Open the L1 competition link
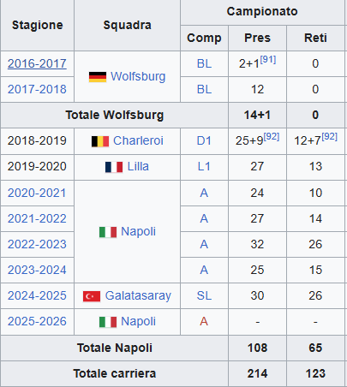Viewport: 347px width, 387px height. tap(204, 166)
